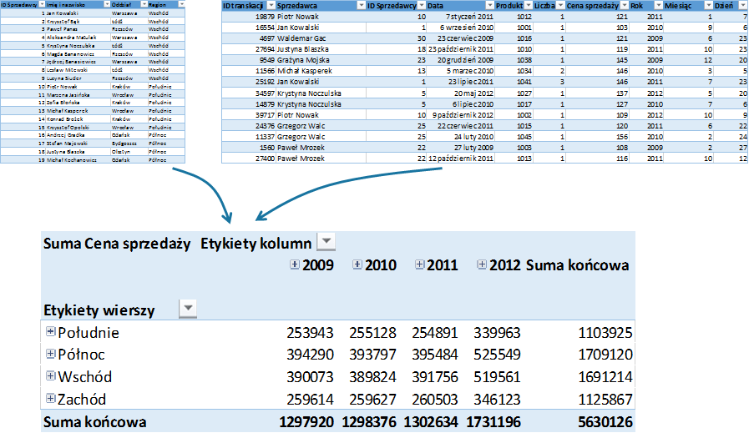
Task: Expand the 2011 column group
Action: point(419,264)
